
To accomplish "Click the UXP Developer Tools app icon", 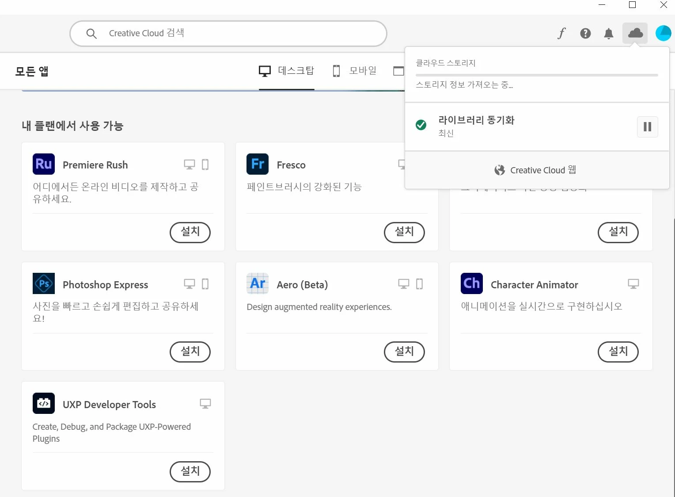I will (x=44, y=403).
